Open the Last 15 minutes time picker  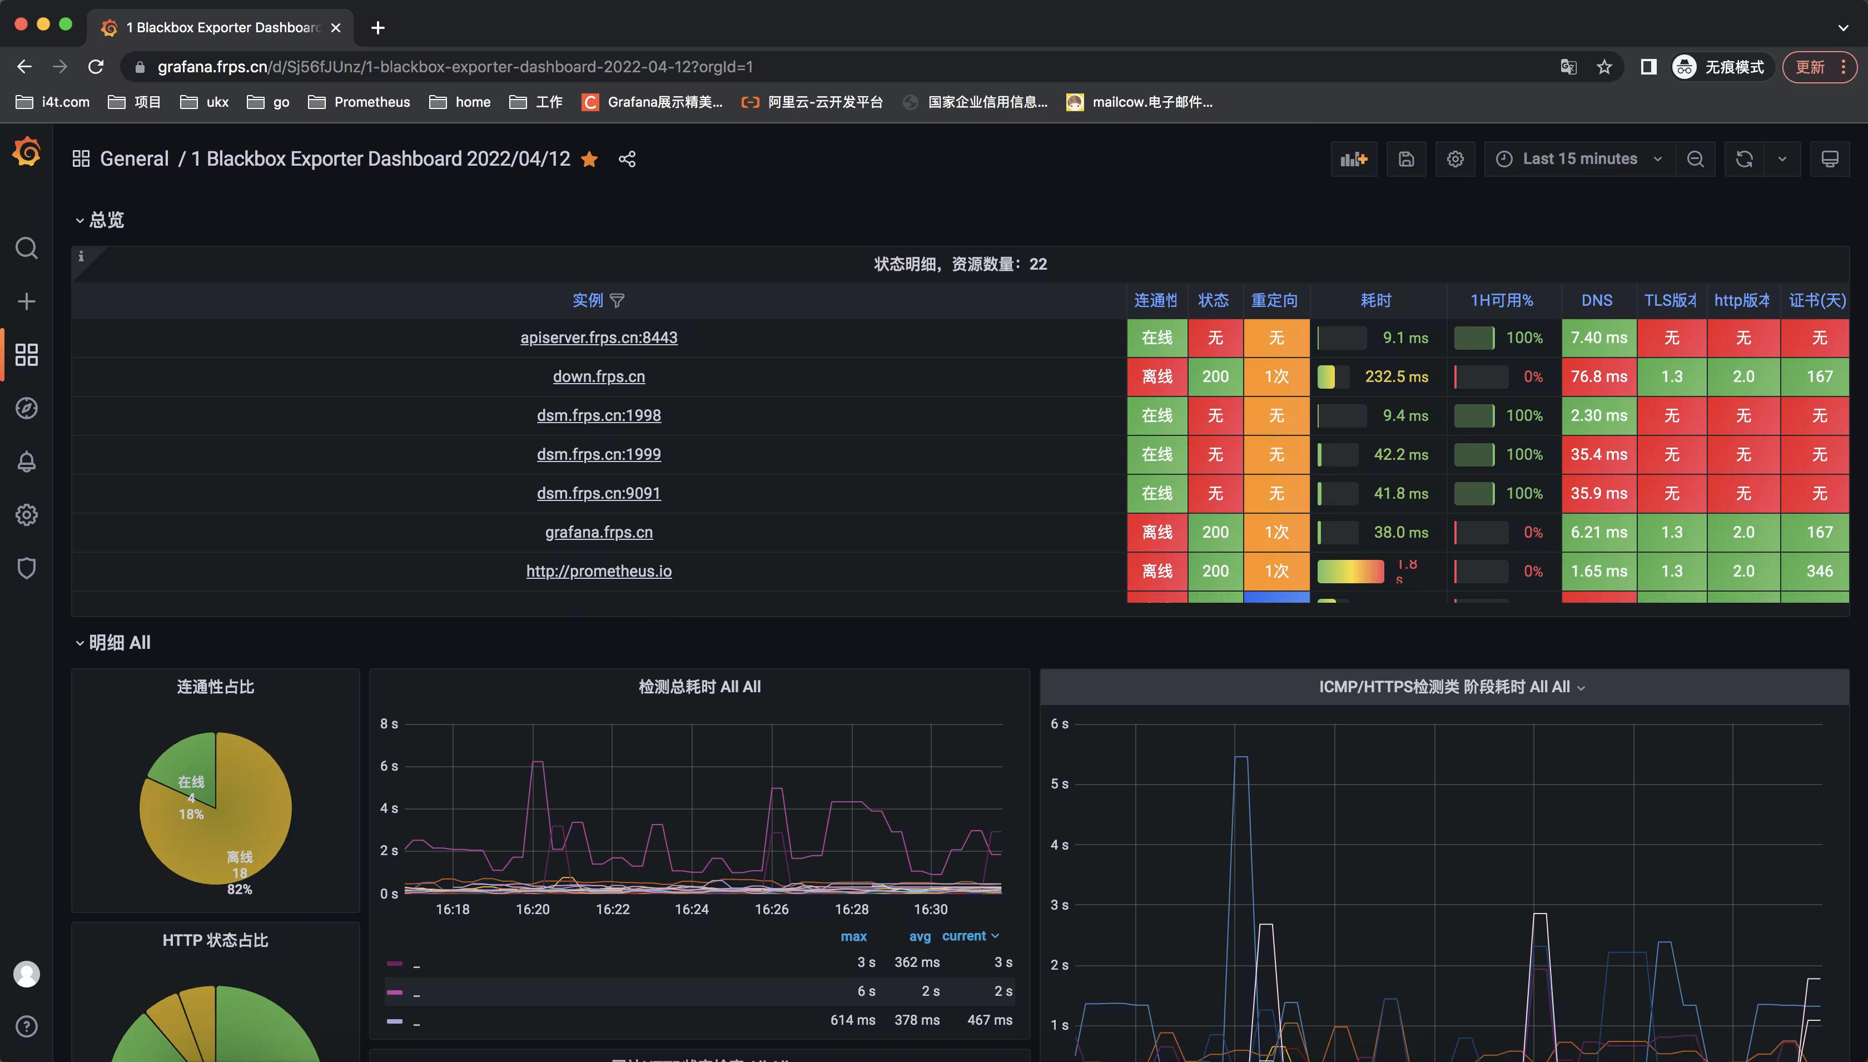[x=1579, y=159]
